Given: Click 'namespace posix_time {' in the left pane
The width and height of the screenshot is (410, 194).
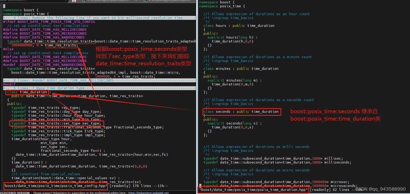Looking at the screenshot, I should click(26, 14).
